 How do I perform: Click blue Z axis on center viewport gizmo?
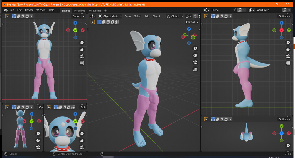pos(189,29)
